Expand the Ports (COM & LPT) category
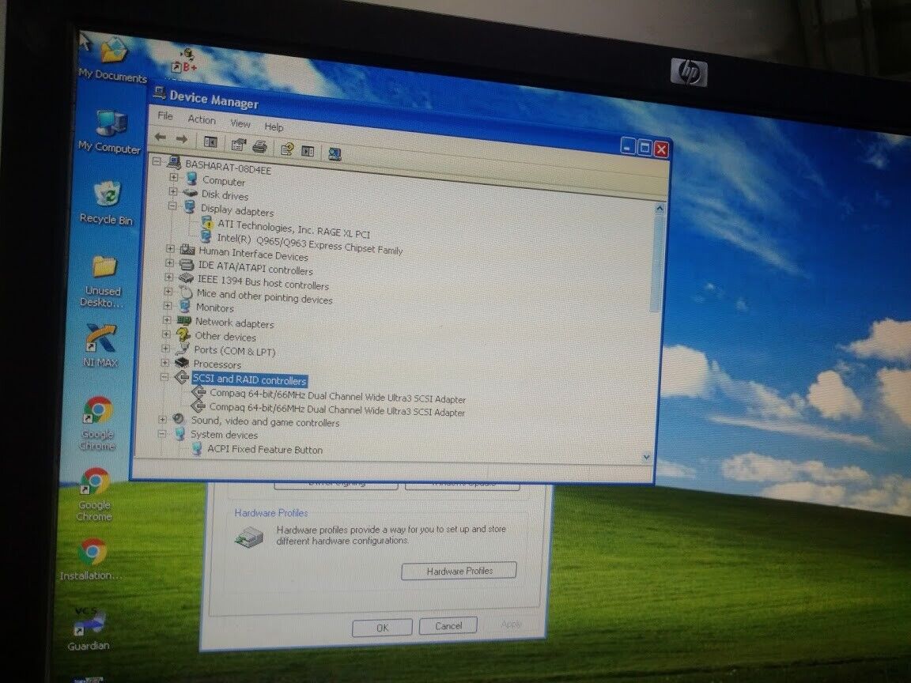 pyautogui.click(x=165, y=349)
